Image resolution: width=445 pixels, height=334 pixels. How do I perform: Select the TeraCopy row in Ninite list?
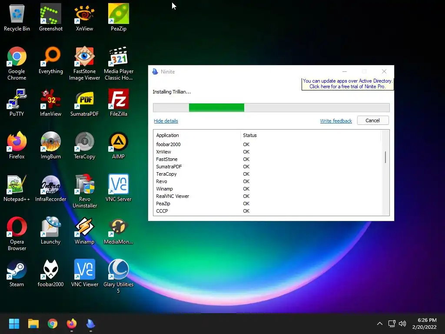point(268,174)
